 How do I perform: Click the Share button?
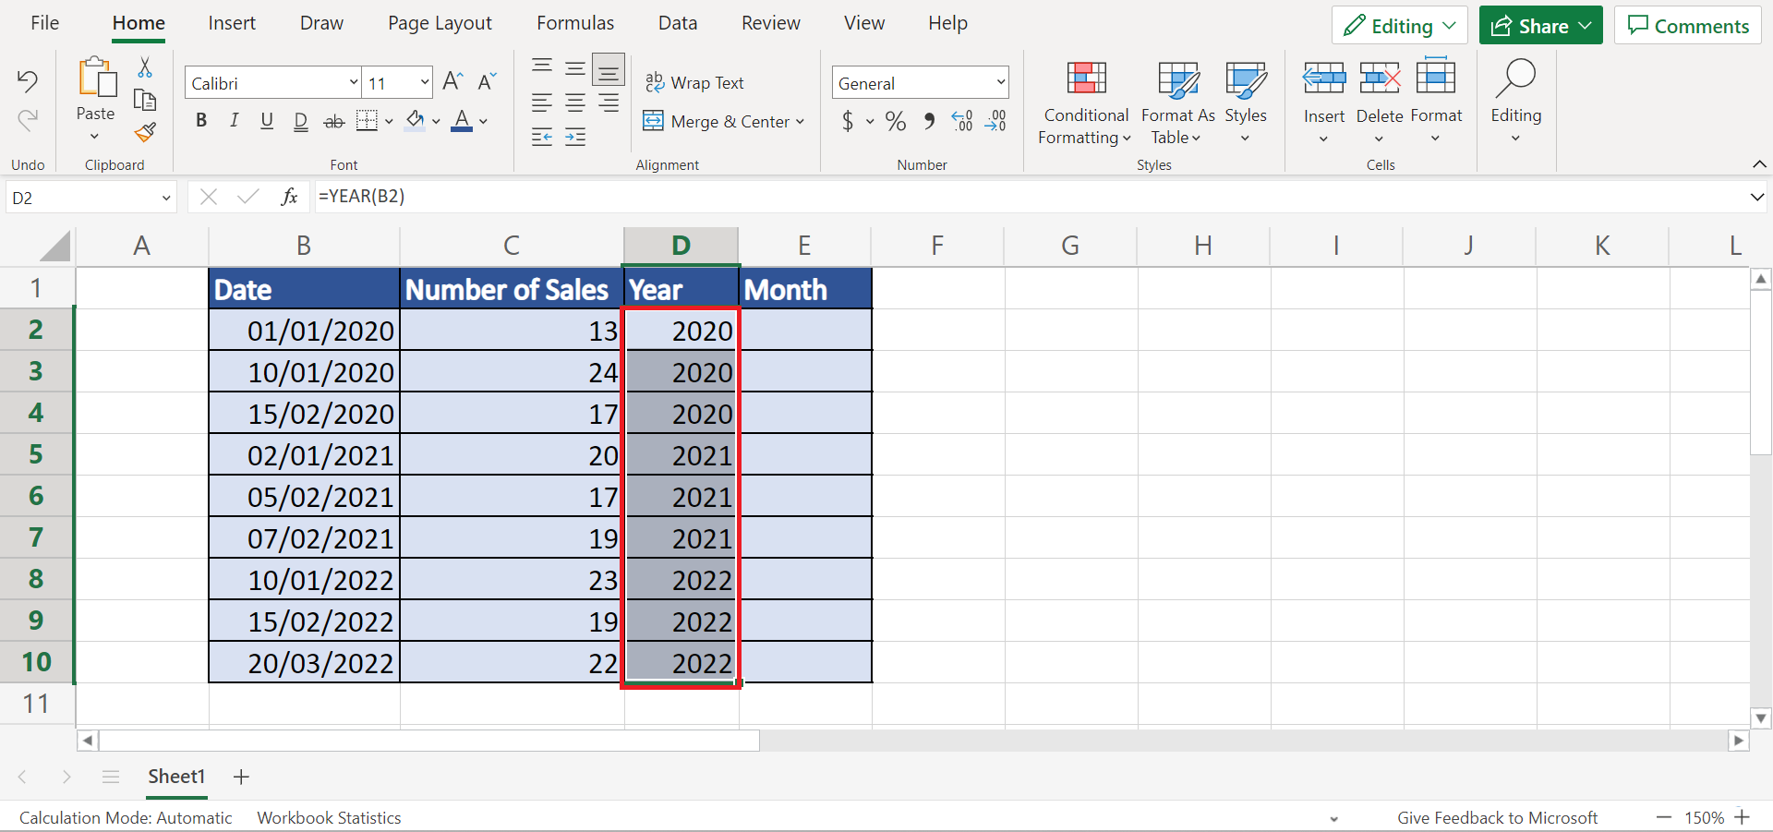point(1539,25)
